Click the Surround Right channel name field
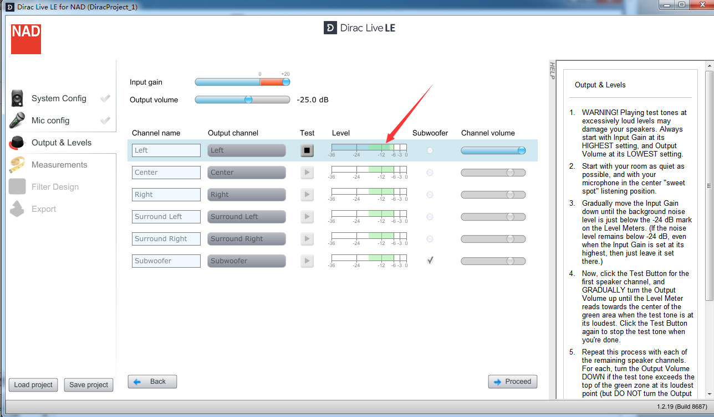714x417 pixels. [x=166, y=239]
